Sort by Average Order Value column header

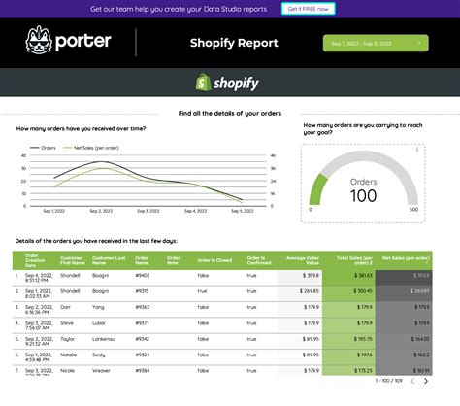303,260
